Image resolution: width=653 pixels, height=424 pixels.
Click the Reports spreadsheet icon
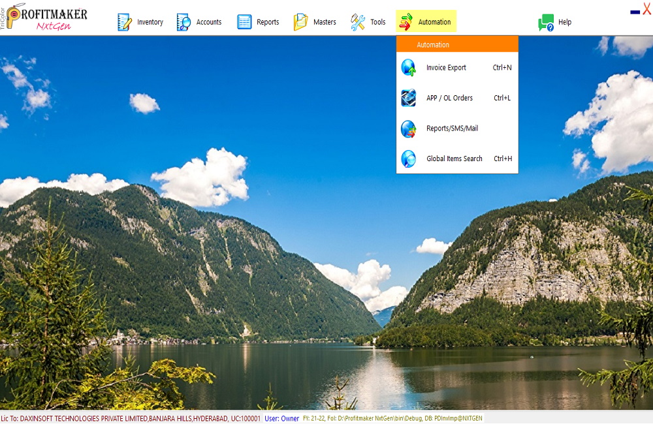pyautogui.click(x=244, y=22)
